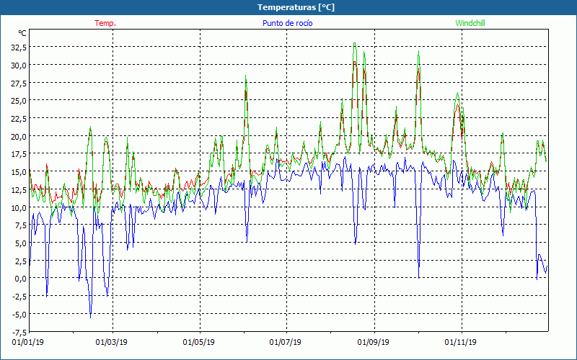Click the 20,0 y-axis value
Image resolution: width=577 pixels, height=360 pixels.
coord(19,136)
